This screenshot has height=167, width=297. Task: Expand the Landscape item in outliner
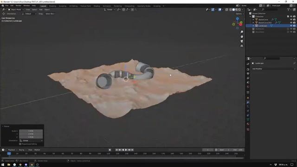pos(253,26)
